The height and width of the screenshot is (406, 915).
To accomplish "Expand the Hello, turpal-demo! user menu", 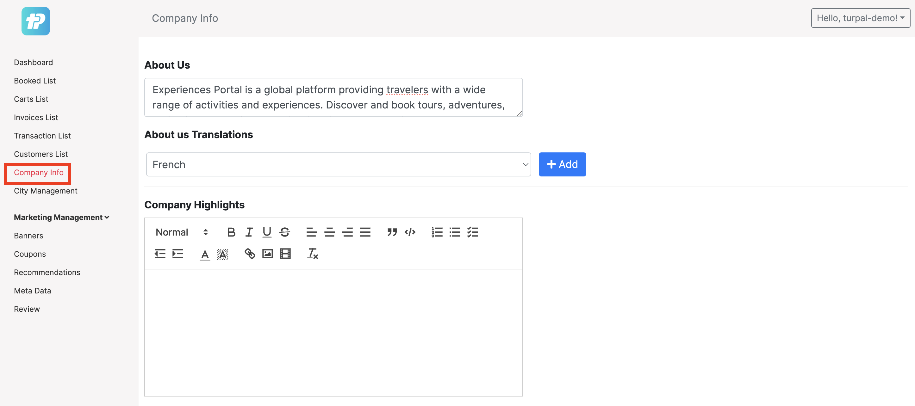I will (x=860, y=18).
